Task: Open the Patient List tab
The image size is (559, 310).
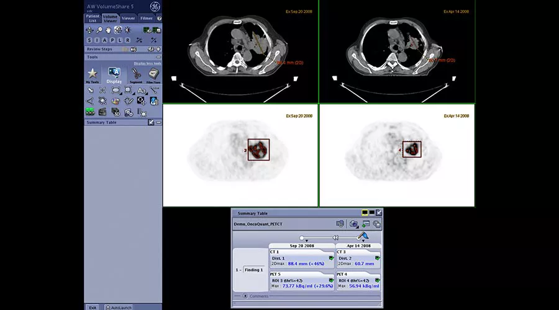Action: click(93, 18)
